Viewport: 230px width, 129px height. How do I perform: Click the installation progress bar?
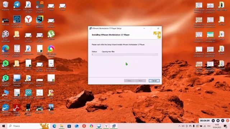125,54
